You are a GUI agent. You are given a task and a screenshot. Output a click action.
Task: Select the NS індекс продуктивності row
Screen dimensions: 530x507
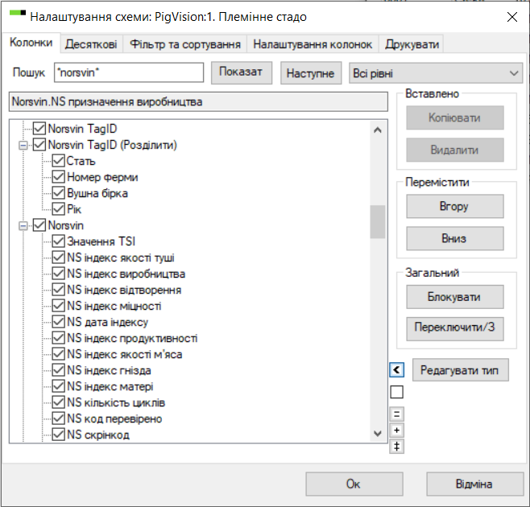click(132, 338)
